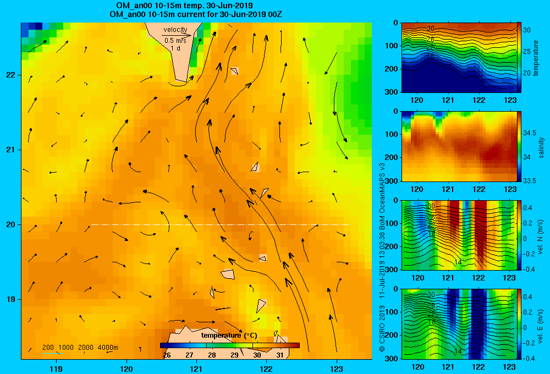Click the 120 longitude label under the vel. E section
The height and width of the screenshot is (374, 550).
[x=417, y=367]
